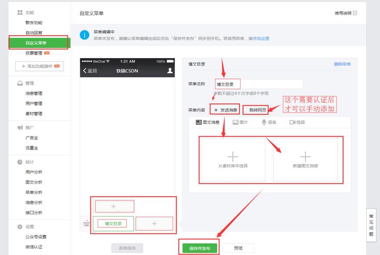The image size is (380, 255).
Task: Open 公众号设置 in sidebar
Action: (x=36, y=237)
